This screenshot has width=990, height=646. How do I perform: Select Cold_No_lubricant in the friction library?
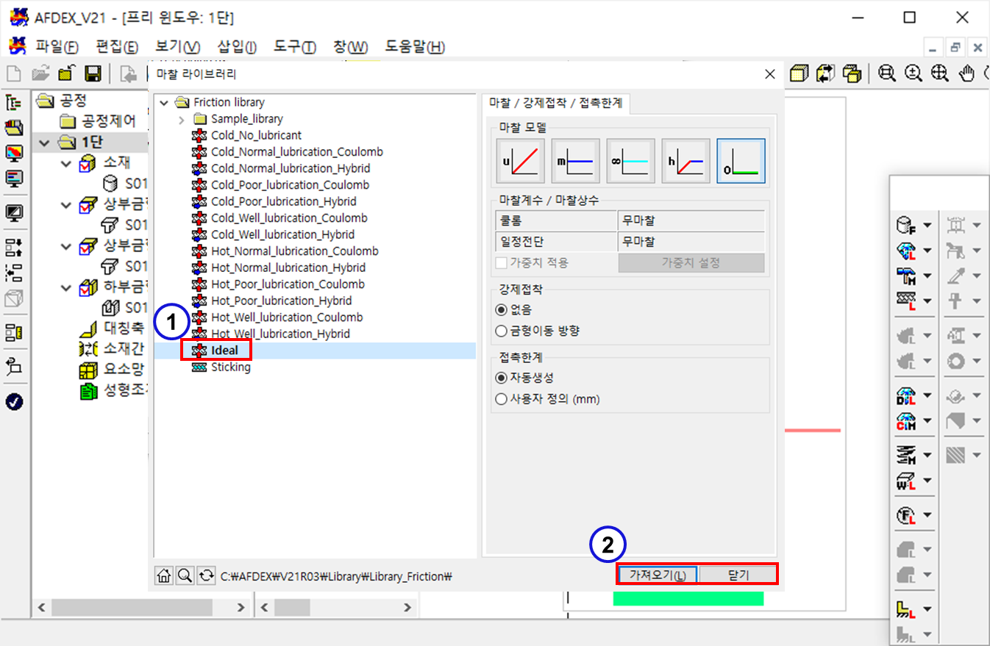tap(255, 135)
